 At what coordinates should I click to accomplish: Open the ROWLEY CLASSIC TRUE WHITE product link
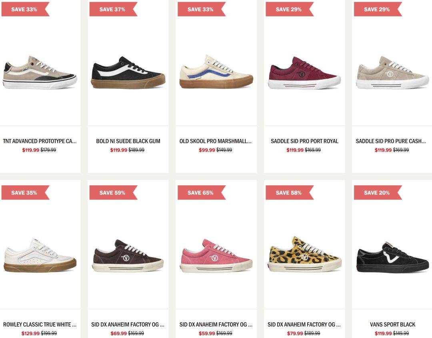40,324
